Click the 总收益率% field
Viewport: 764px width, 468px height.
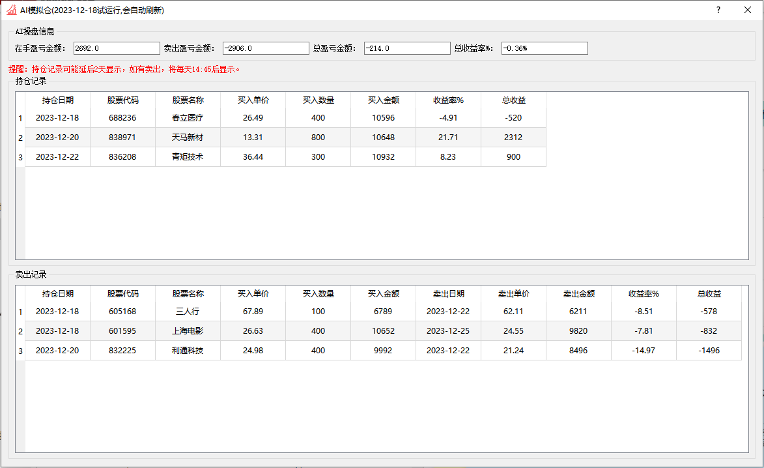click(x=545, y=48)
